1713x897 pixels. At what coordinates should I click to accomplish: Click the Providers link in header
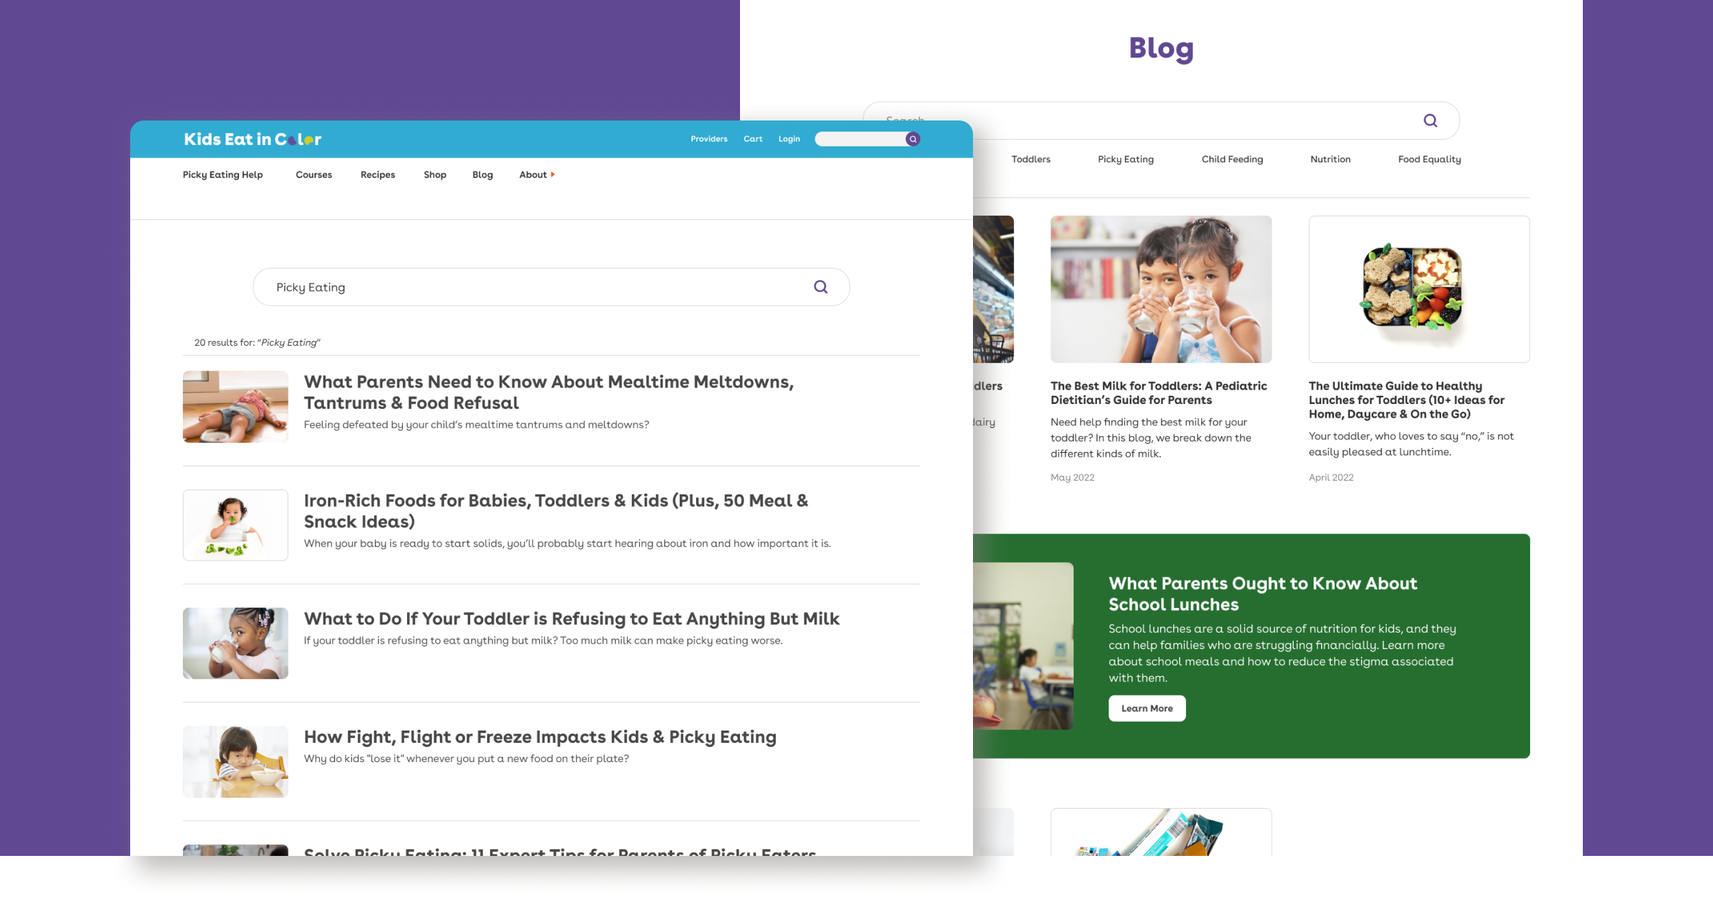click(x=709, y=139)
